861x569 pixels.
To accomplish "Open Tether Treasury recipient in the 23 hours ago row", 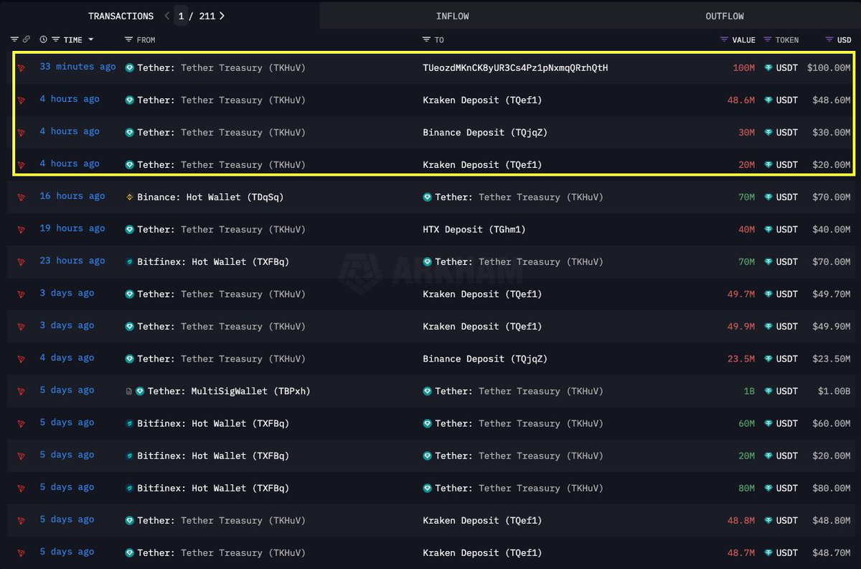I will point(519,262).
